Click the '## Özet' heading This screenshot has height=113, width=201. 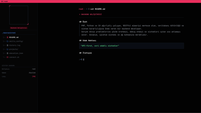83,22
